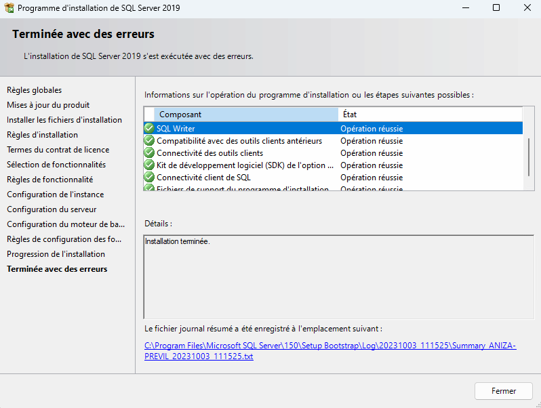Select Règles globales step in sidebar
The image size is (541, 408).
pyautogui.click(x=34, y=90)
